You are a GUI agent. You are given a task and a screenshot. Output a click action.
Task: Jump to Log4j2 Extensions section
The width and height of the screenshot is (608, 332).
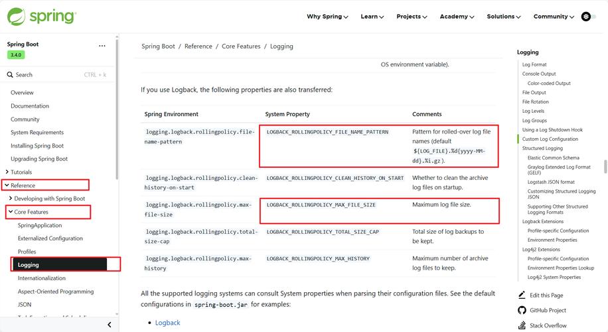541,249
